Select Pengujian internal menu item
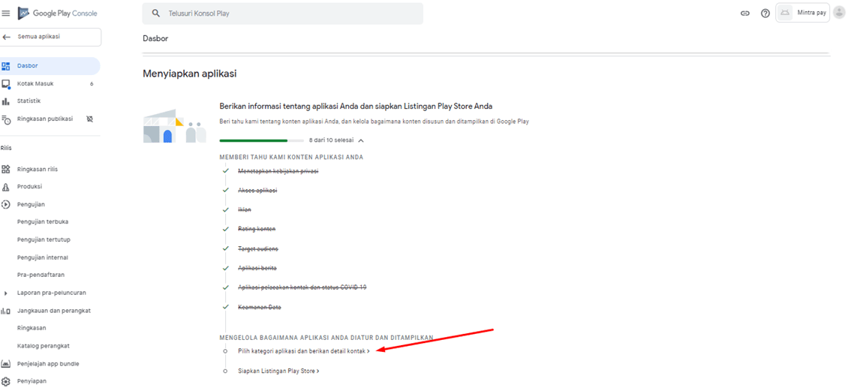 (x=42, y=257)
